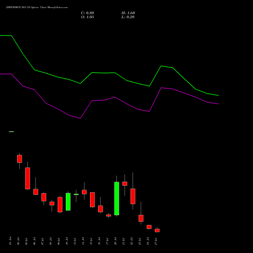Select the open value O: 1.05

[88, 17]
